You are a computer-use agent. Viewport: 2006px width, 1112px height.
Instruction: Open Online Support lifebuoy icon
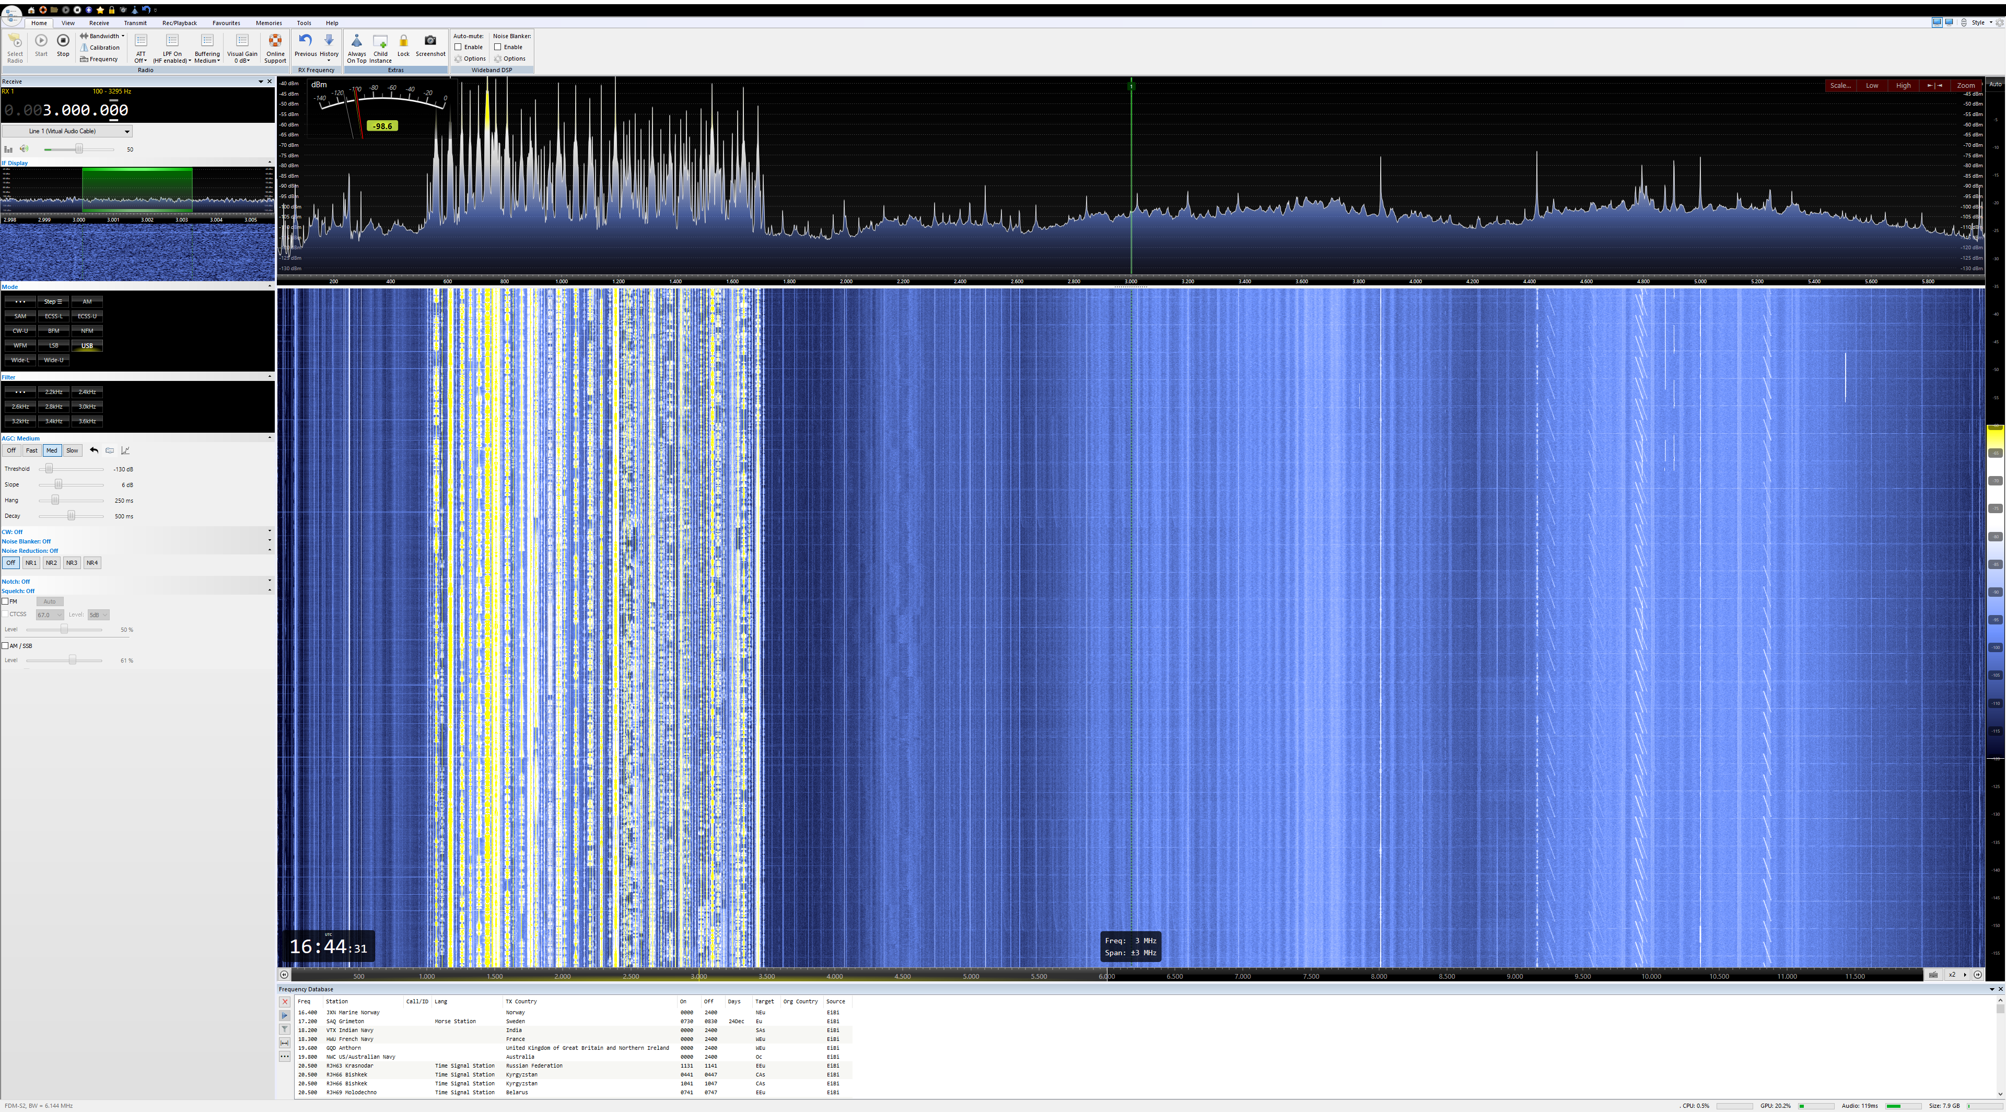click(275, 41)
